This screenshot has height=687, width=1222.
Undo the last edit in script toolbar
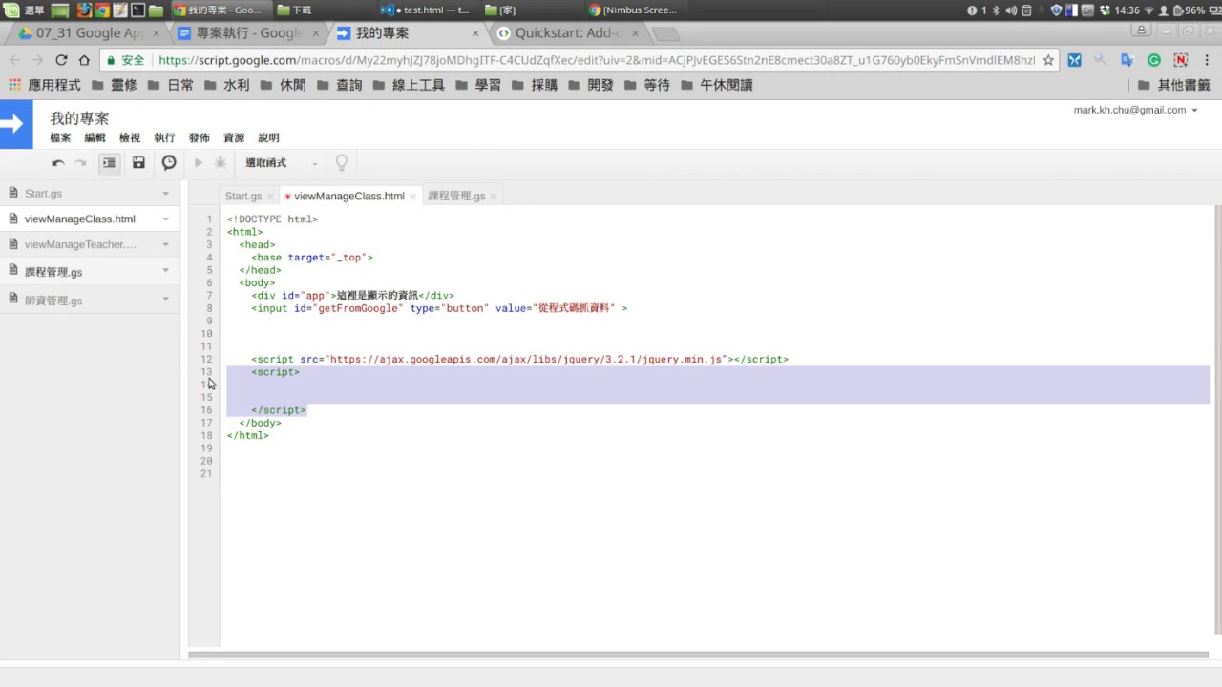pos(58,163)
